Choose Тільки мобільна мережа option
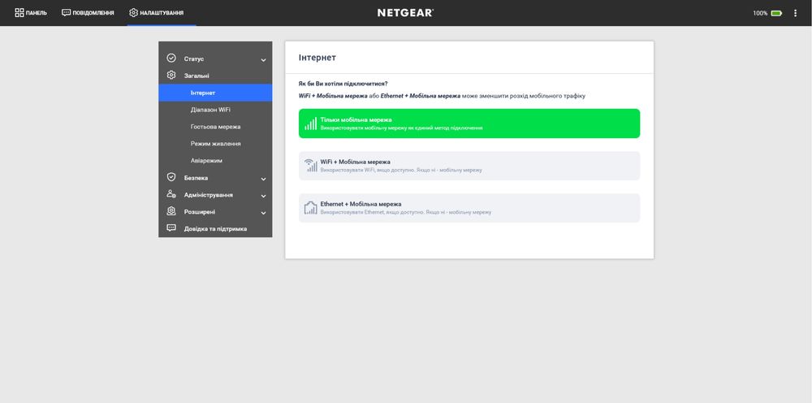Screen dimensions: 812x403 [469, 123]
